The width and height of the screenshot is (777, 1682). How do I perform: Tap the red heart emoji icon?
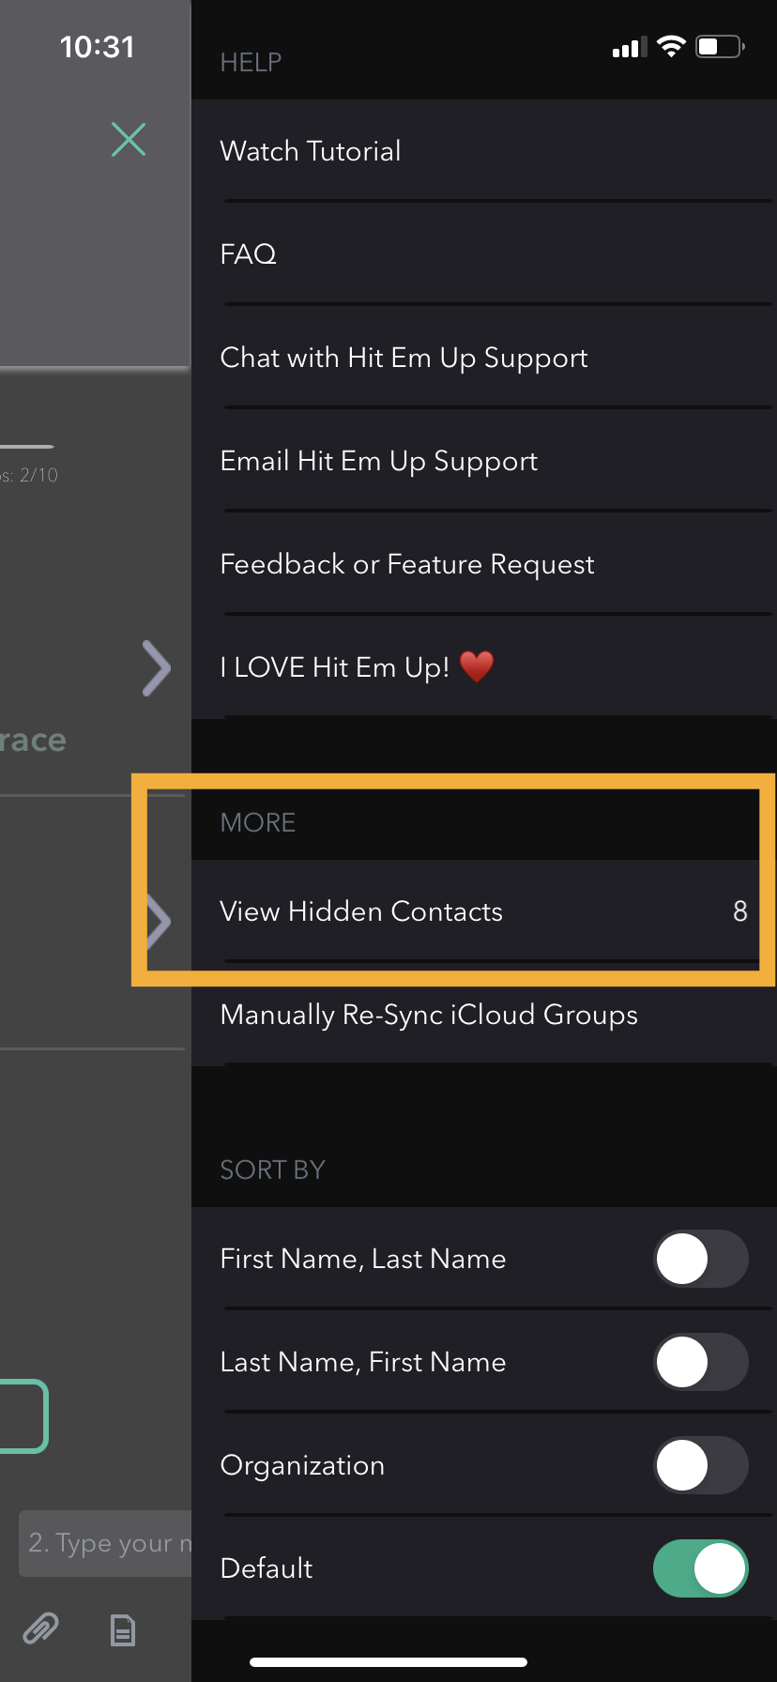pyautogui.click(x=477, y=667)
